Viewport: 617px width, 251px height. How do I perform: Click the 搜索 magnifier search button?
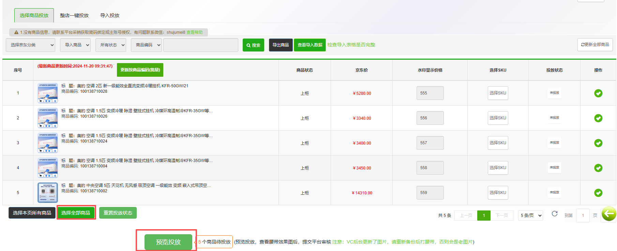(x=253, y=45)
